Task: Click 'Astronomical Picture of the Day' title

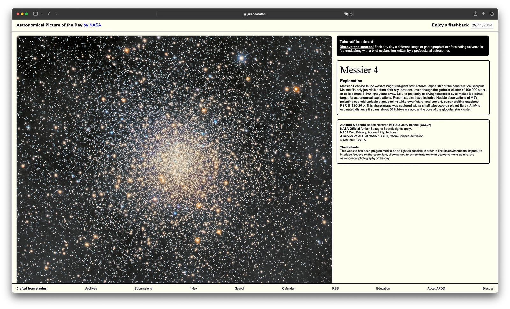Action: (x=49, y=25)
